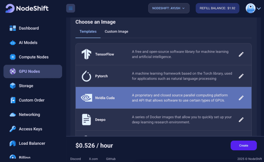Open the GitHub footer link

coord(111,159)
